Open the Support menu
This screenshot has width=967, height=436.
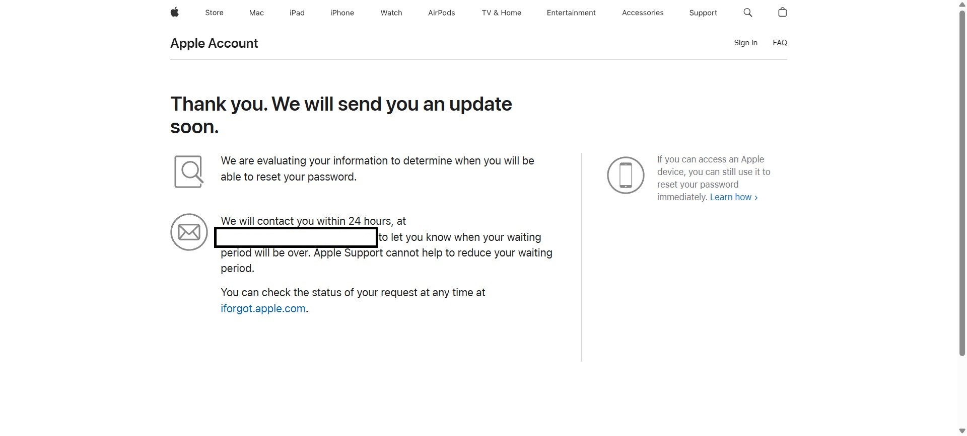click(703, 13)
